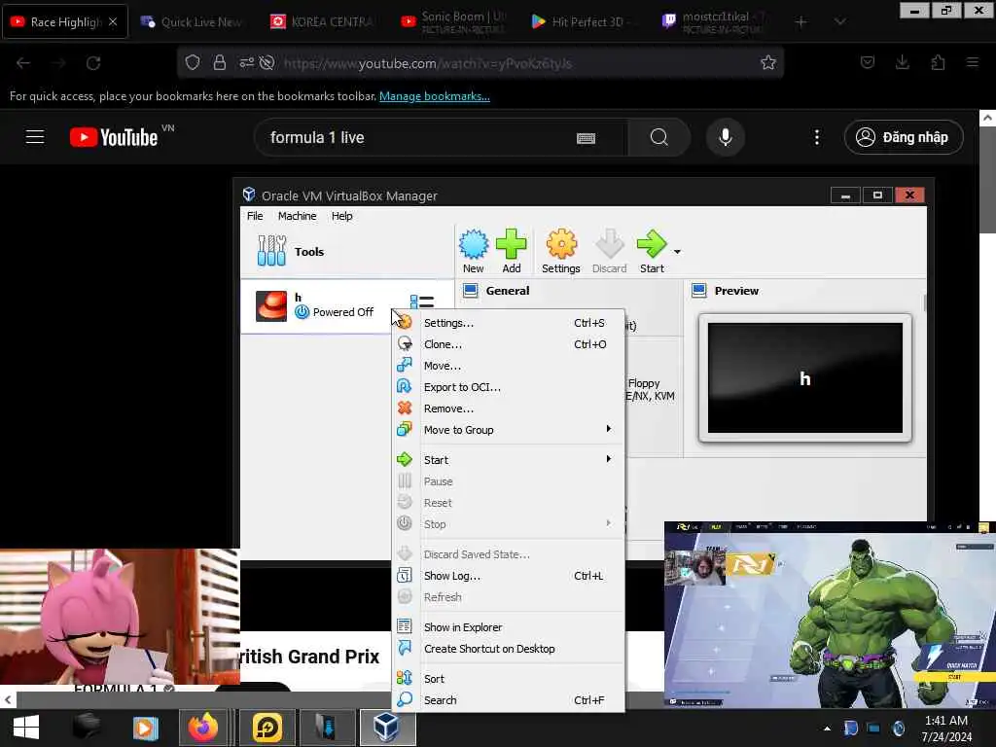The height and width of the screenshot is (747, 996).
Task: Click the Đăng nhập sign-in button
Action: point(904,137)
